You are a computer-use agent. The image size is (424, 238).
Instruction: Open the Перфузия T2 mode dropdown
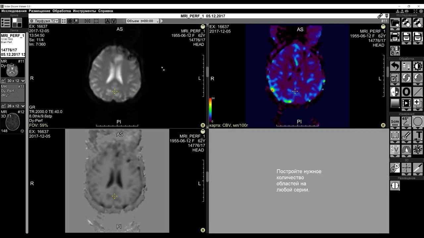point(44,21)
